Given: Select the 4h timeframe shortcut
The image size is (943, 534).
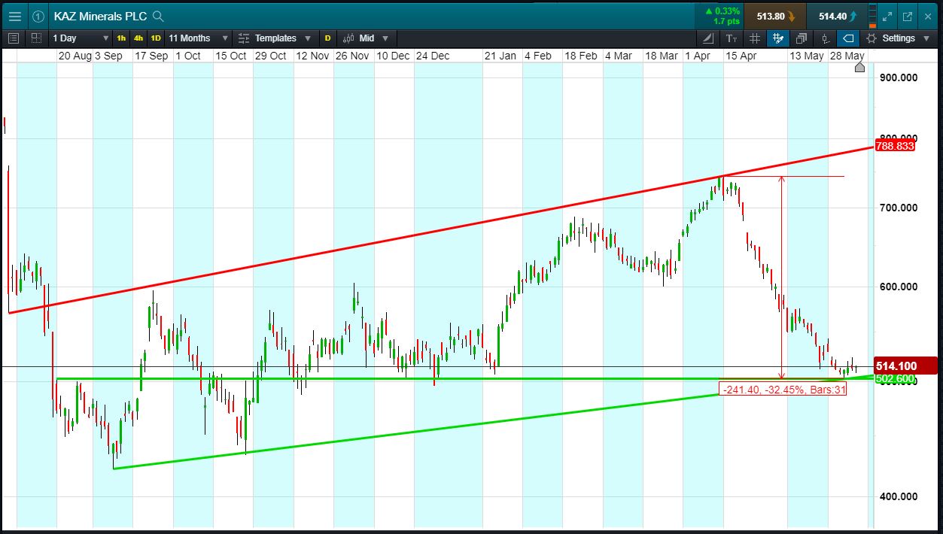Looking at the screenshot, I should point(138,38).
